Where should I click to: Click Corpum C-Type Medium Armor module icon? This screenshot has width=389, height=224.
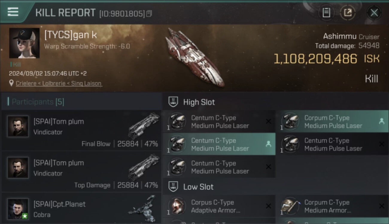click(x=290, y=206)
